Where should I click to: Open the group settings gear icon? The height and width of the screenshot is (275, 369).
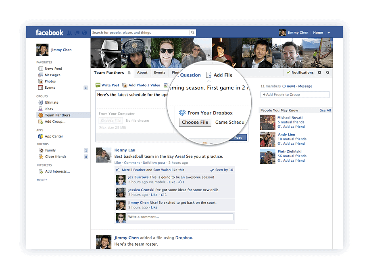tap(319, 73)
